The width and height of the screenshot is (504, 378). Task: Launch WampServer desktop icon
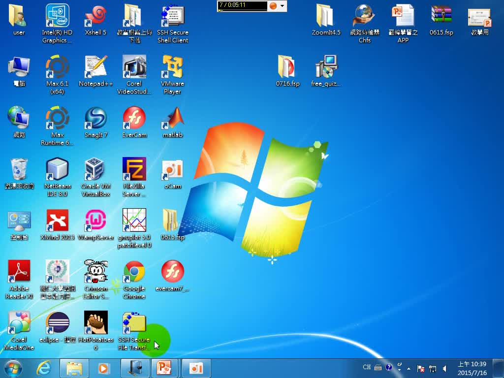click(95, 225)
